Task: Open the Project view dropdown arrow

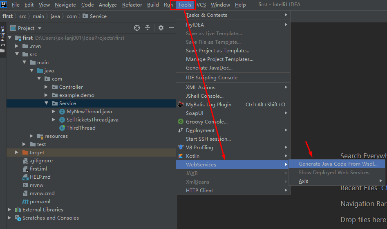Action: (40, 28)
